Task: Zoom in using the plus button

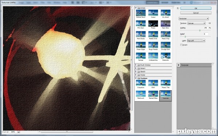Action: pos(7,132)
